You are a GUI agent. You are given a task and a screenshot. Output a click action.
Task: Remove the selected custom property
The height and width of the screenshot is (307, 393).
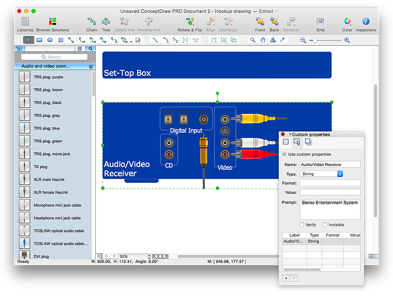(294, 278)
